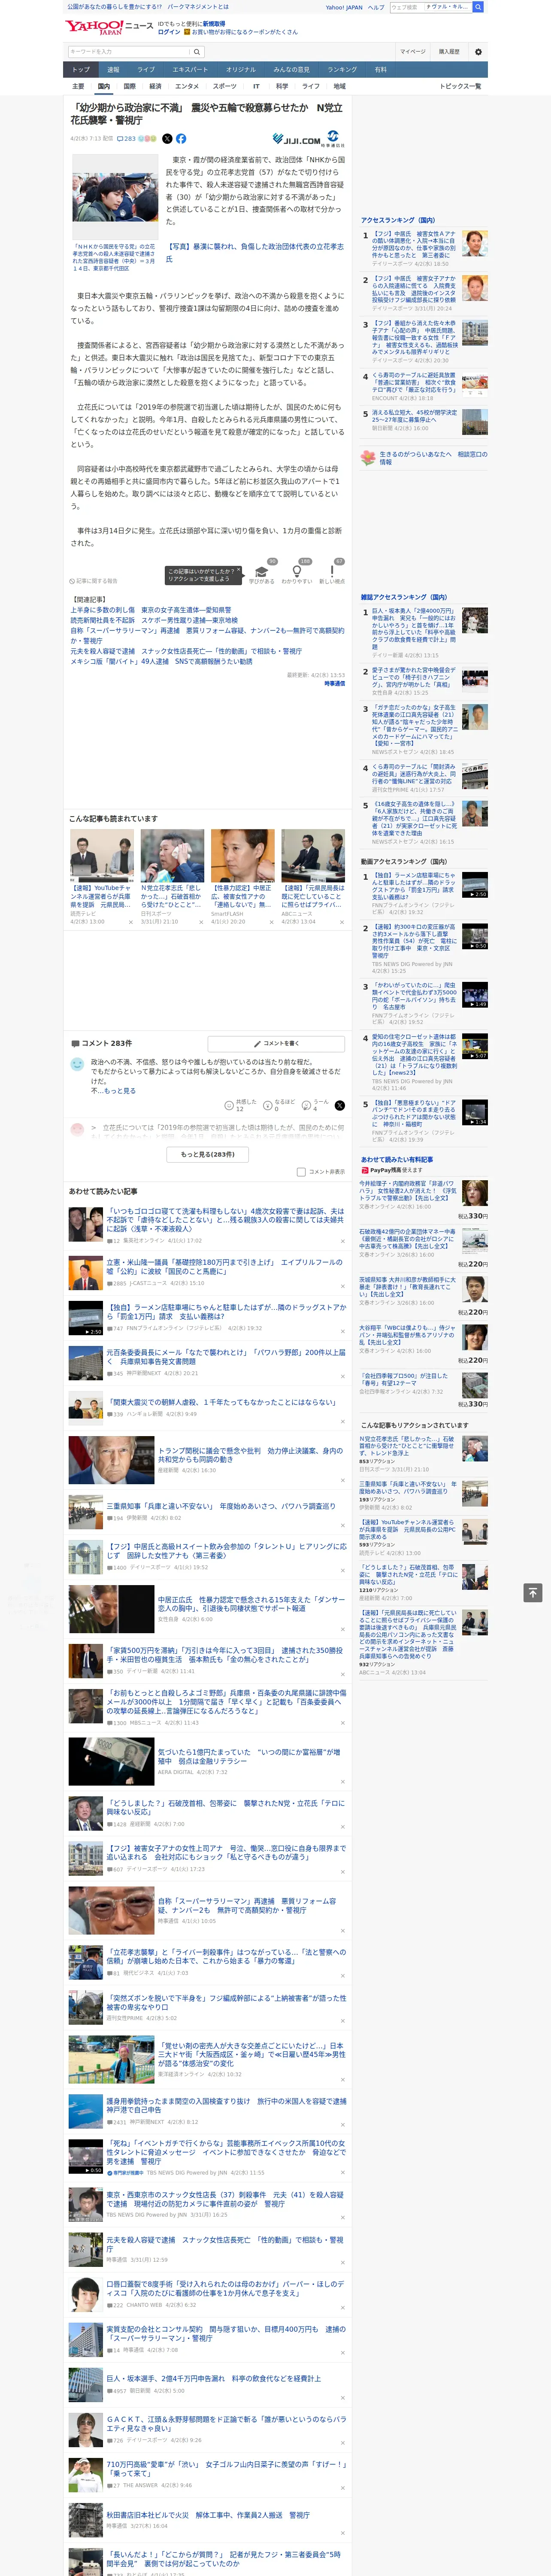Open the ランキング navigation tab

342,70
